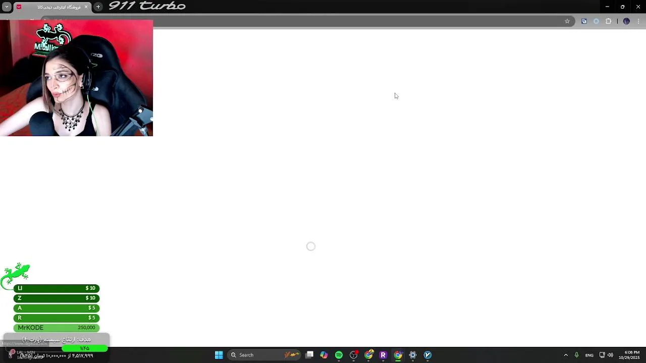The height and width of the screenshot is (363, 646).
Task: Open the tab search dropdown arrow
Action: tap(7, 7)
